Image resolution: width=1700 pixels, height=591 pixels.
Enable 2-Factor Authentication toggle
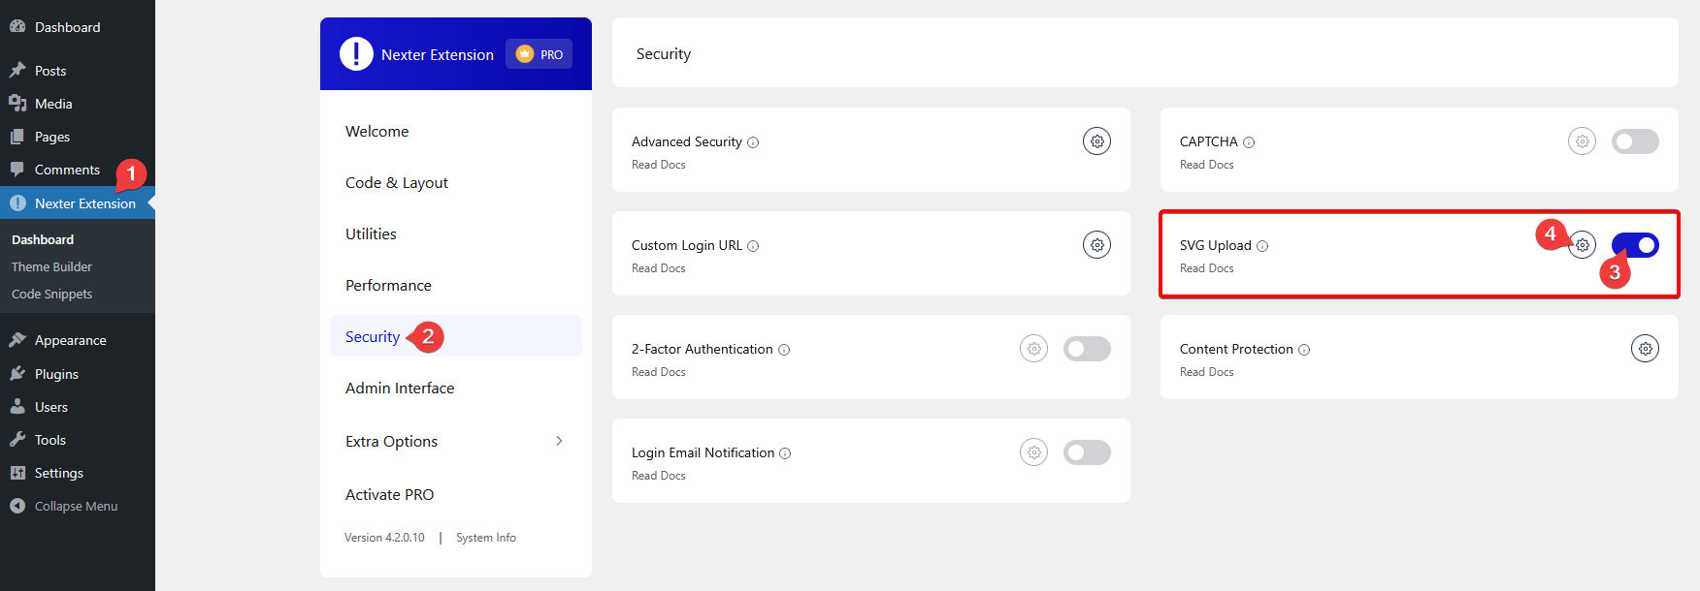coord(1087,348)
